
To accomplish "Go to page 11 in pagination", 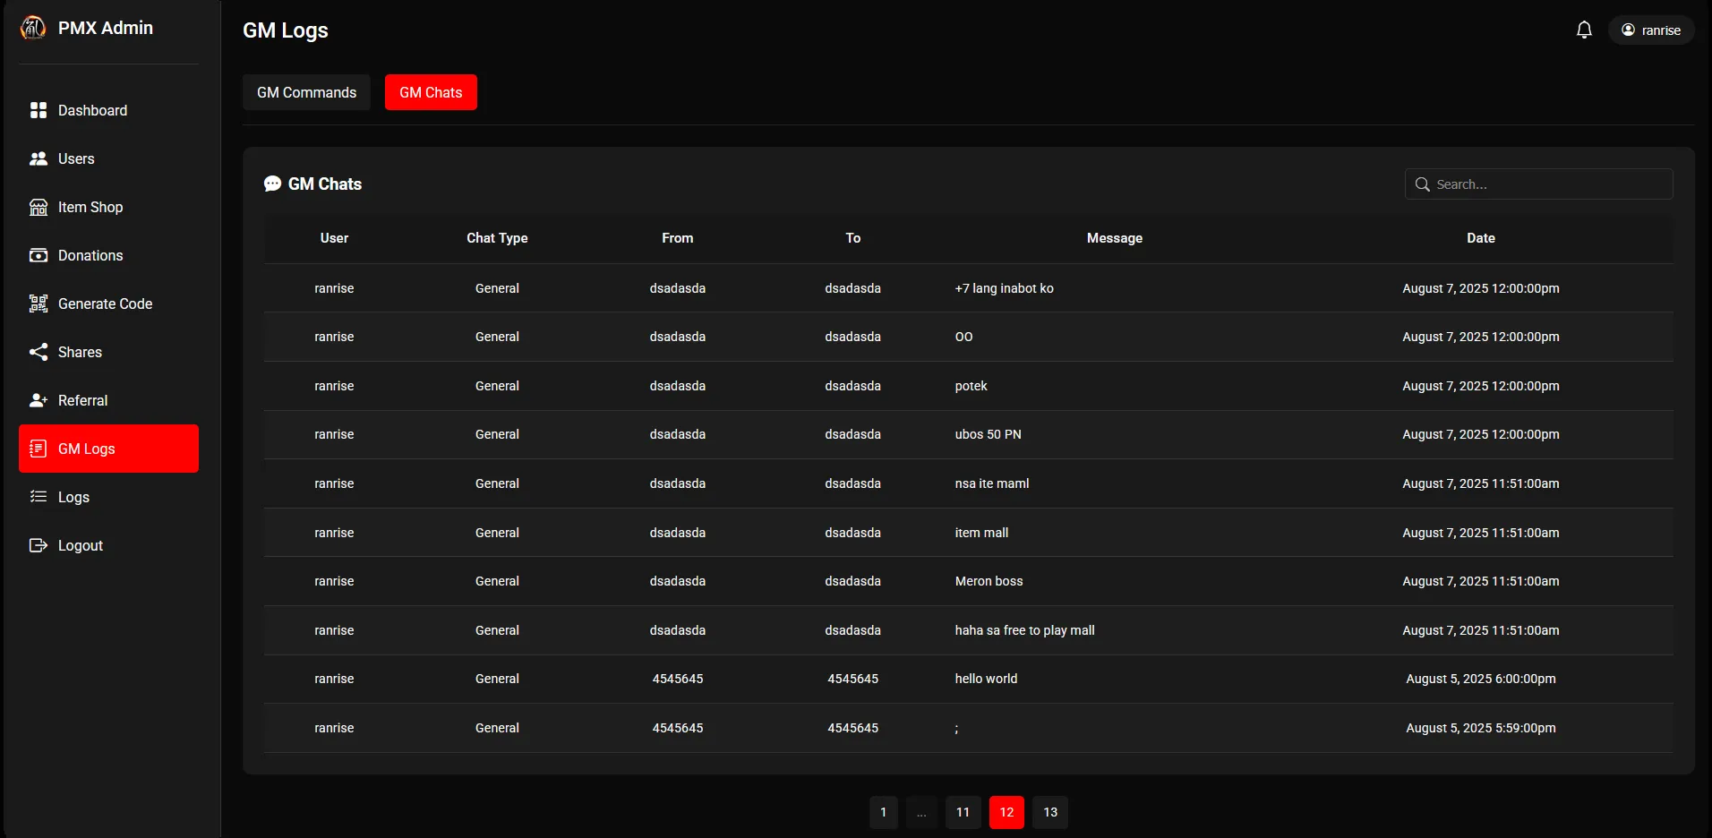I will click(x=963, y=812).
